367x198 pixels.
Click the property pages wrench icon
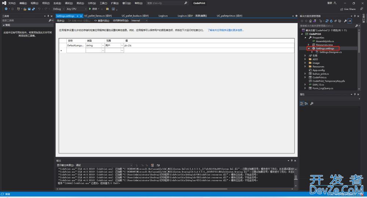pyautogui.click(x=312, y=104)
